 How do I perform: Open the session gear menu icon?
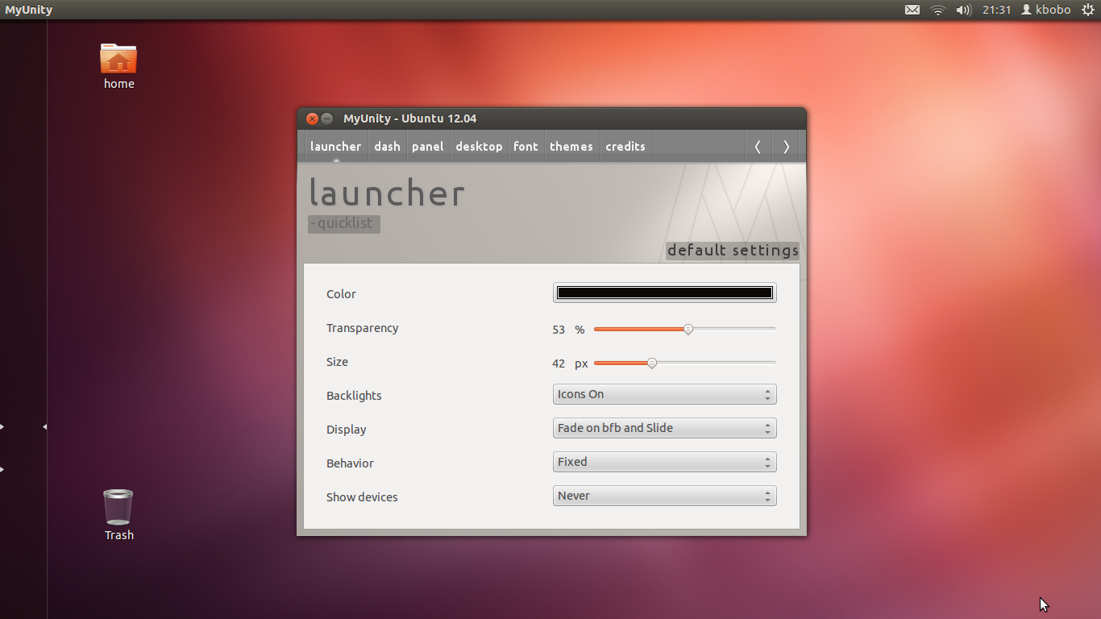pyautogui.click(x=1087, y=10)
